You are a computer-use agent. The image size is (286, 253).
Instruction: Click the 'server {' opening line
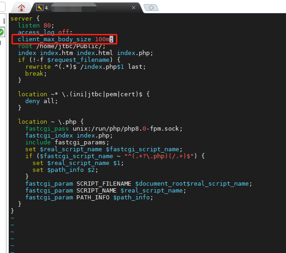coord(22,19)
